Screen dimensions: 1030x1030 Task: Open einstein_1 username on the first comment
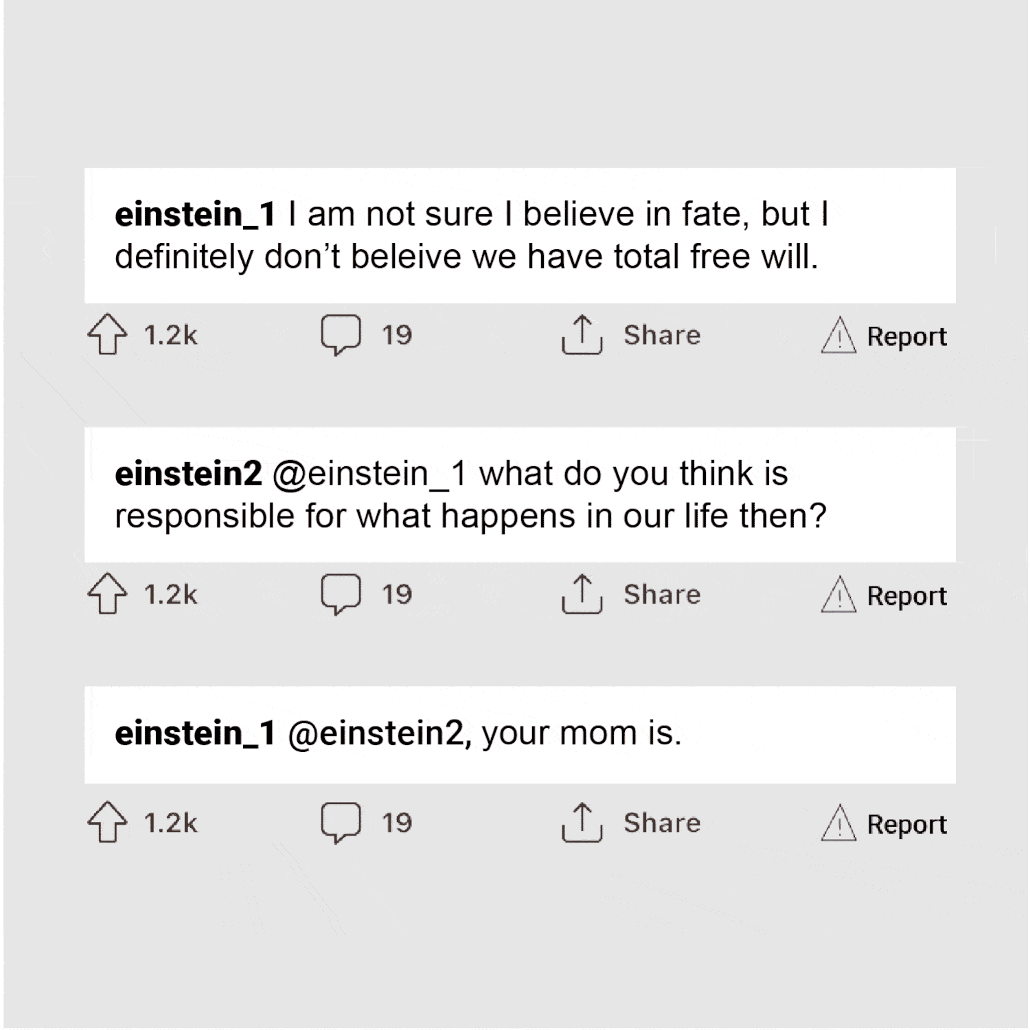tap(195, 214)
